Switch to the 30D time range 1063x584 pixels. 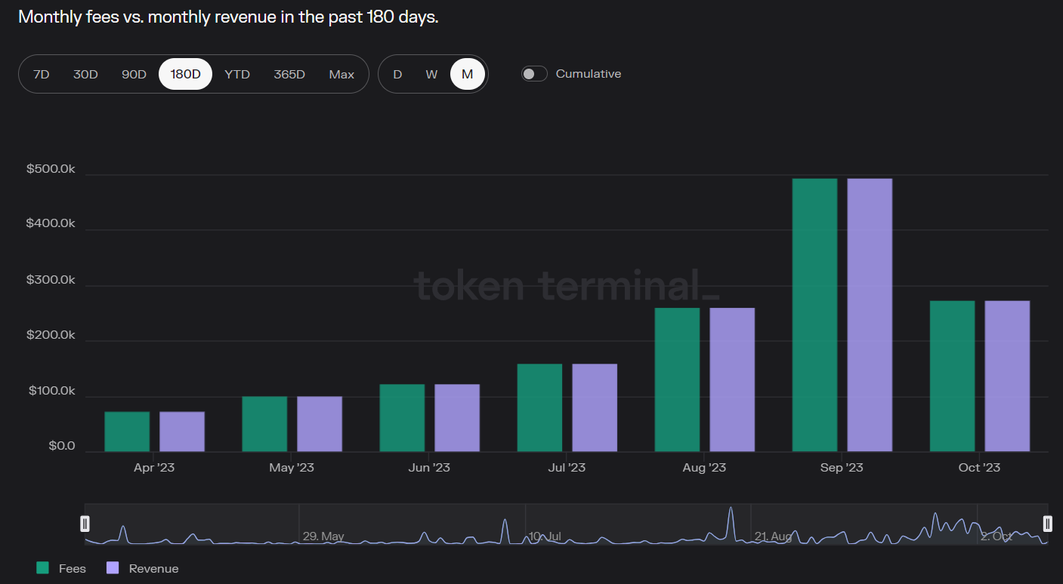pos(85,74)
